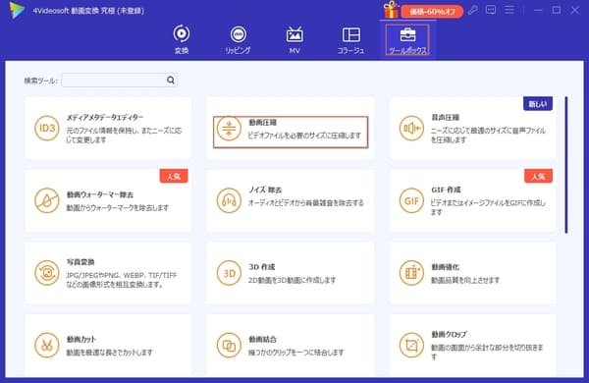The height and width of the screenshot is (383, 589).
Task: Click the 音声圧縮 audio compressor icon
Action: pos(411,129)
